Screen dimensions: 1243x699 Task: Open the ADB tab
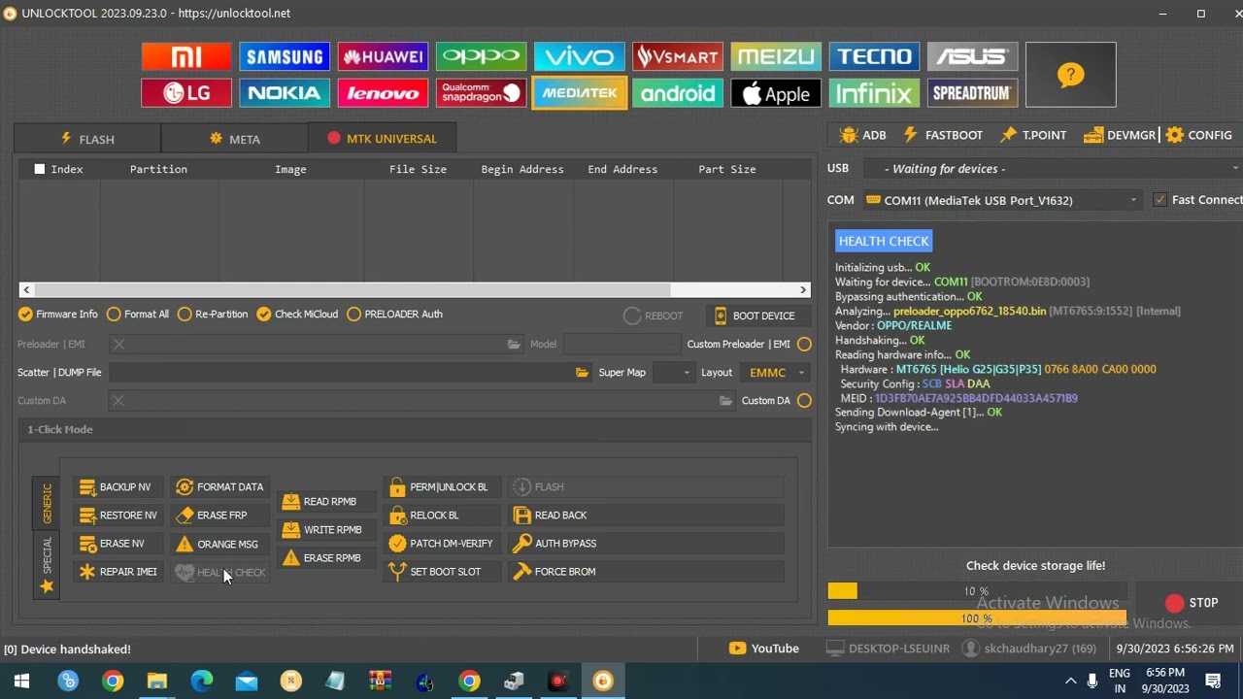(x=862, y=135)
